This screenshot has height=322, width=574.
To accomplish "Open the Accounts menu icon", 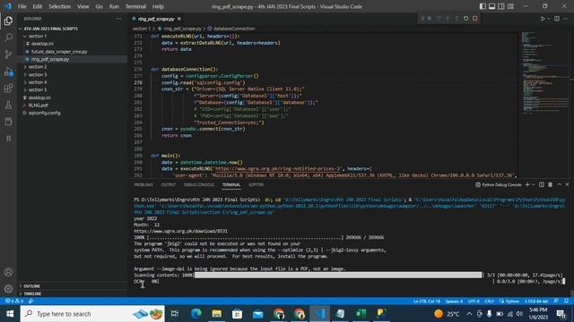I will (8, 272).
